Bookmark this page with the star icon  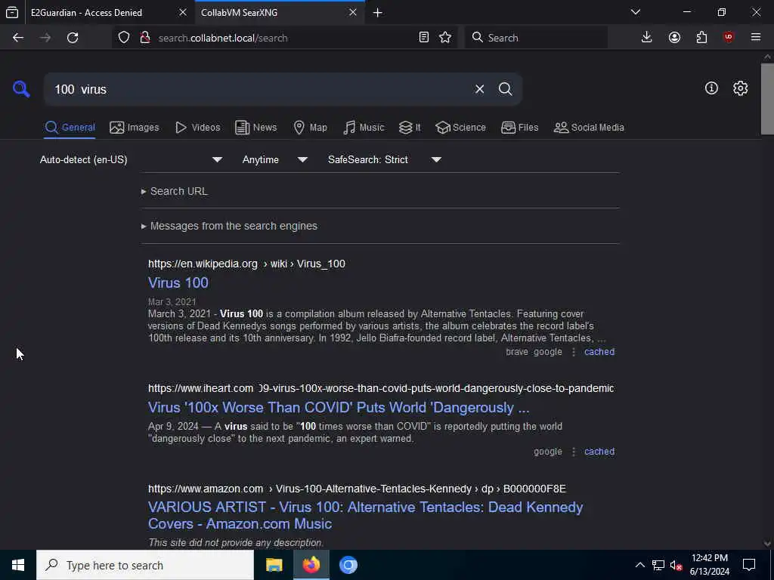pos(444,38)
